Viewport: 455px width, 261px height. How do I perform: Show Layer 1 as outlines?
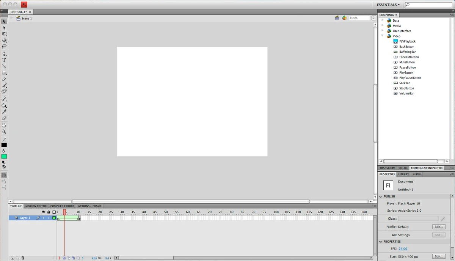tap(54, 218)
